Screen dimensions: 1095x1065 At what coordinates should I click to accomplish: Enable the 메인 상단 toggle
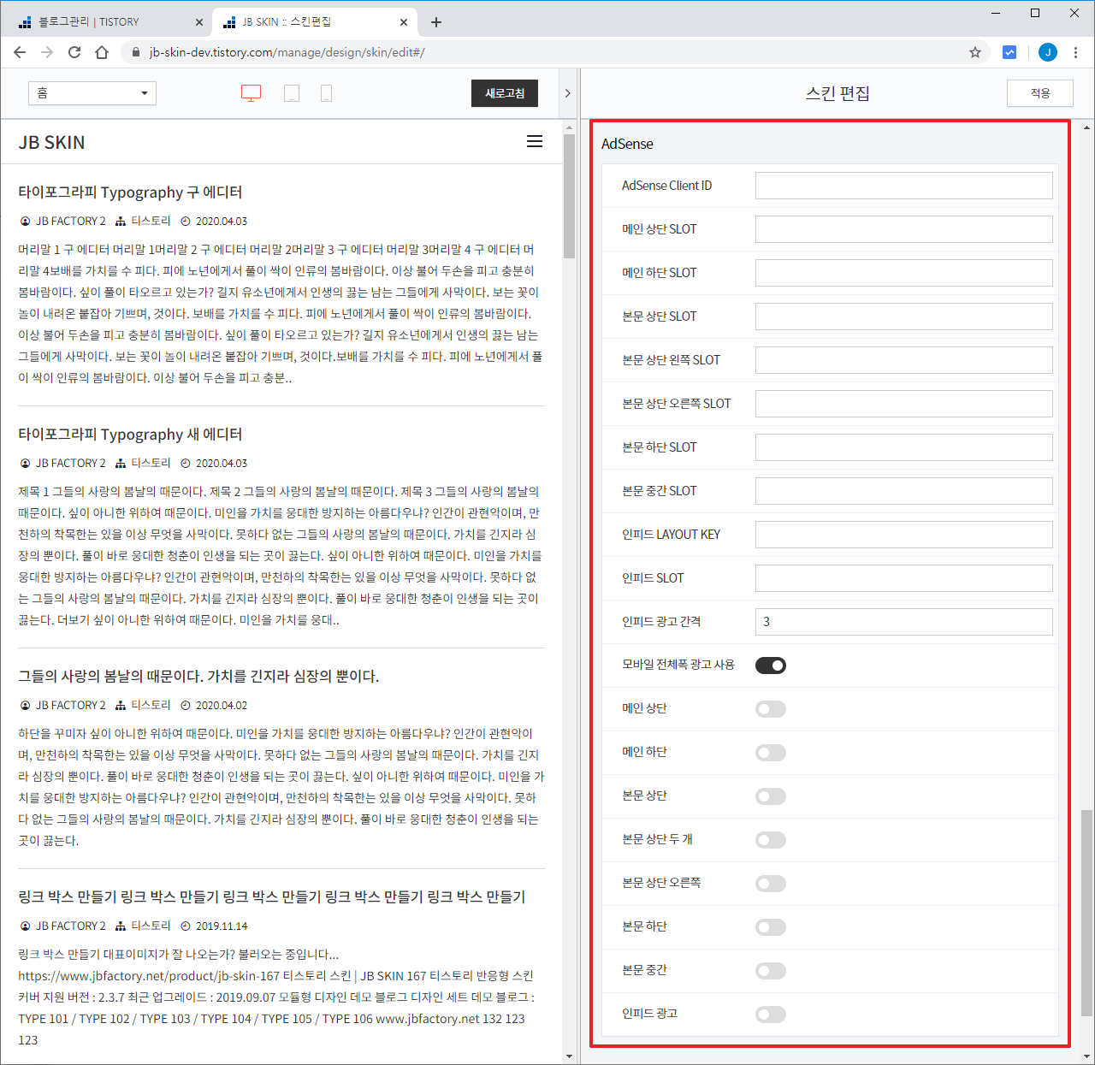(x=771, y=709)
